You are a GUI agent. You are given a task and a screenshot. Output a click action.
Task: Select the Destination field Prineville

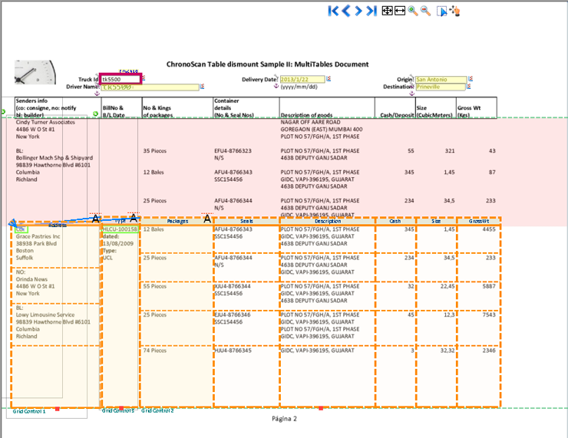(x=440, y=87)
